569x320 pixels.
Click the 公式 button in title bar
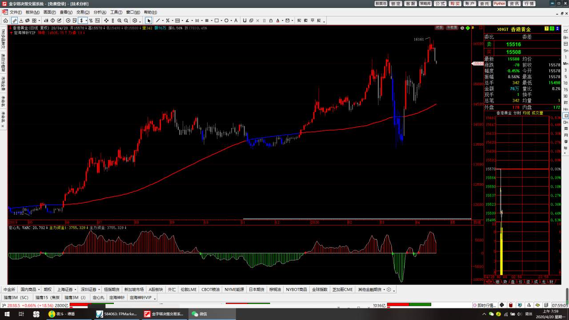point(440,4)
